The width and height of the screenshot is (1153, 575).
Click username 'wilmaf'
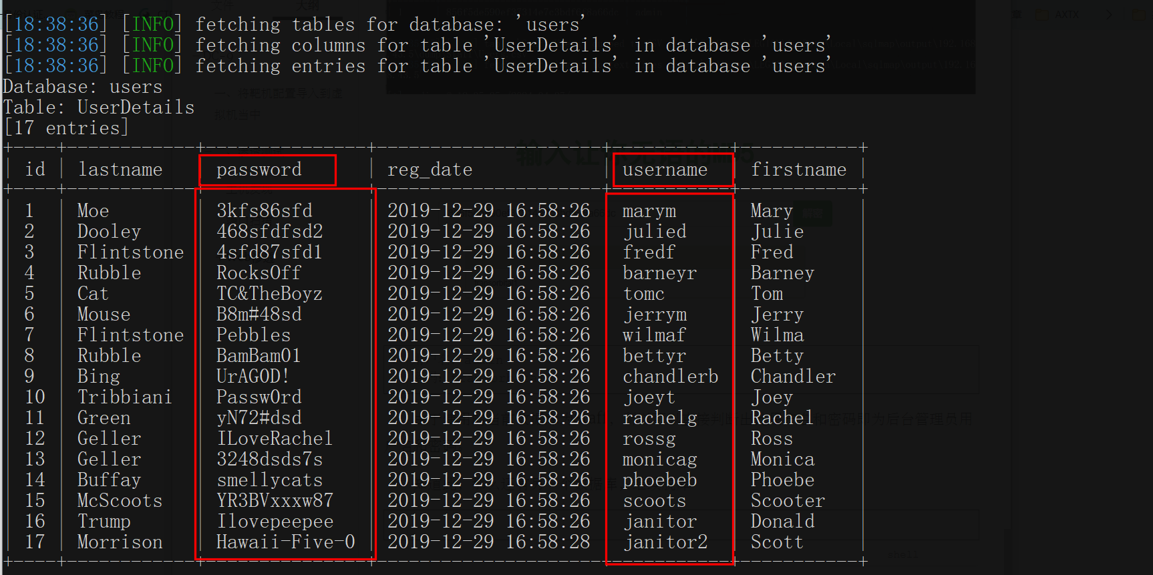(x=655, y=335)
